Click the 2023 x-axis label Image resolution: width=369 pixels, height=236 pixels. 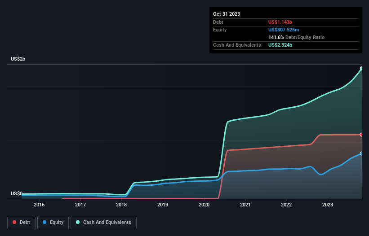328,205
